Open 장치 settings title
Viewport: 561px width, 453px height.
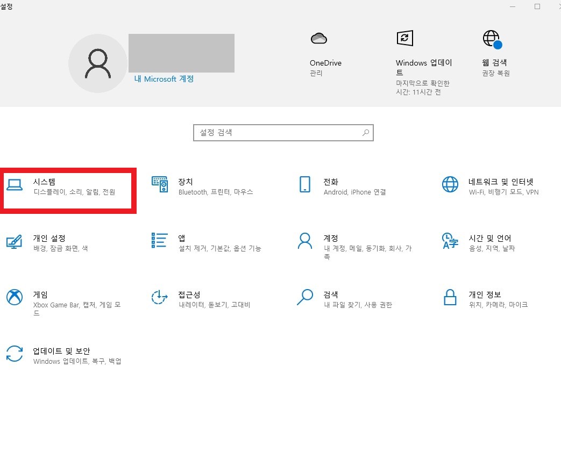pos(186,182)
